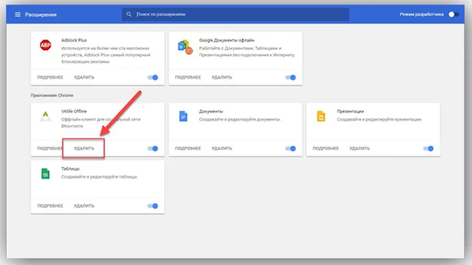Open Подробнее for Документы app
The width and height of the screenshot is (472, 265).
coord(188,148)
